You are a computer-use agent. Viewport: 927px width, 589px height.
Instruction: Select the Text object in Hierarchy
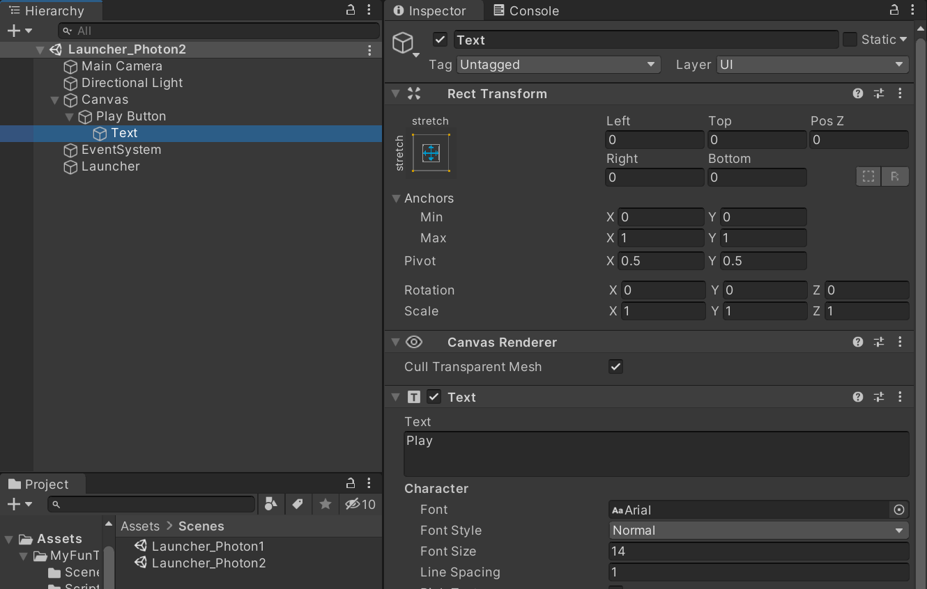[x=124, y=133]
